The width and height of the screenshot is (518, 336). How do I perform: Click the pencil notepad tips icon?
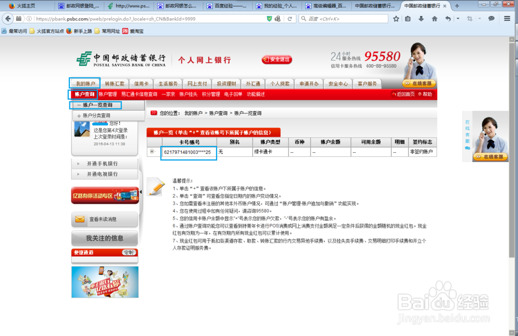pos(156,187)
